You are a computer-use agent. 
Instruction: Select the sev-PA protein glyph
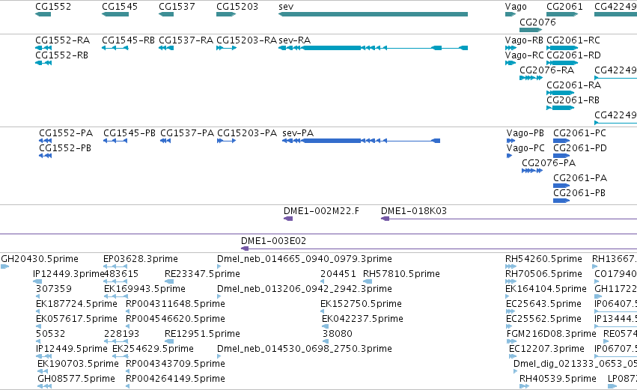(361, 141)
